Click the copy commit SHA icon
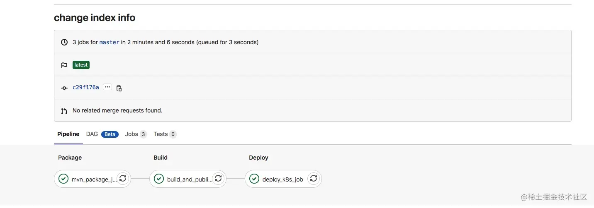This screenshot has width=594, height=208. 119,88
